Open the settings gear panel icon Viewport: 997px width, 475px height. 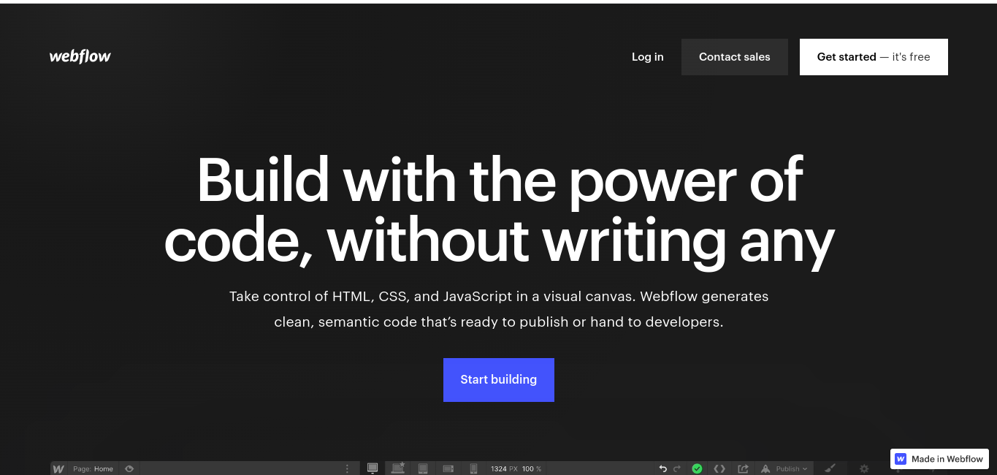click(864, 468)
